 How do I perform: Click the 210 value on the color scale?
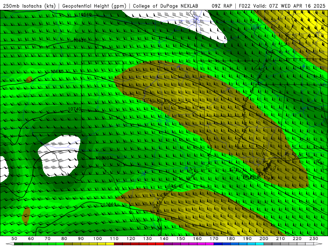click(280, 239)
